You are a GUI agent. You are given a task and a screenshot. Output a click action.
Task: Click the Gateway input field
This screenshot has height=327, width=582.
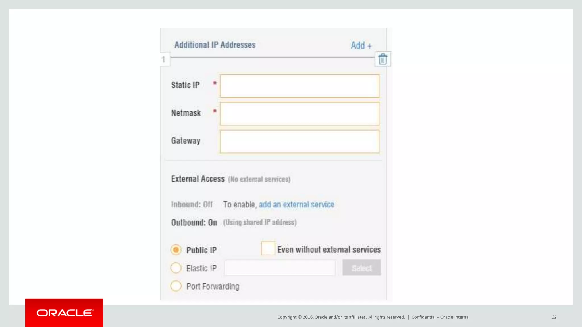tap(299, 142)
